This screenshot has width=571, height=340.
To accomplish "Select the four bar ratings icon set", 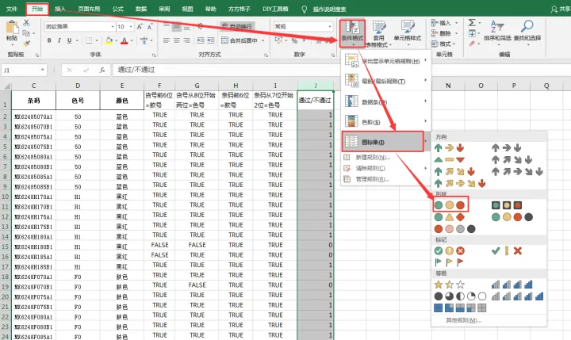I will (512, 285).
